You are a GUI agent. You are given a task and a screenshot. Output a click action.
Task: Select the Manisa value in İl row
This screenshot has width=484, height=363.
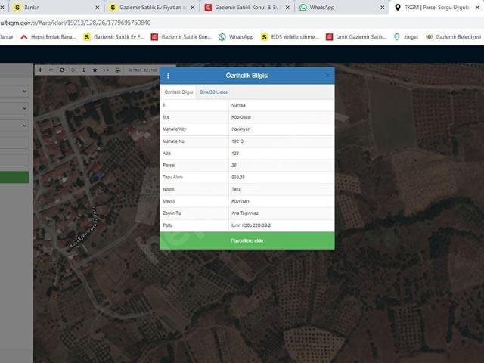click(238, 105)
